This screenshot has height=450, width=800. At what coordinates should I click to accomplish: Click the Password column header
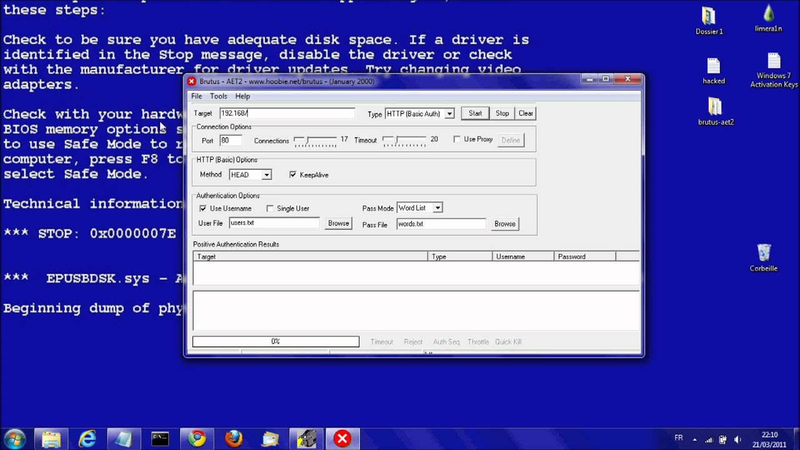click(585, 257)
